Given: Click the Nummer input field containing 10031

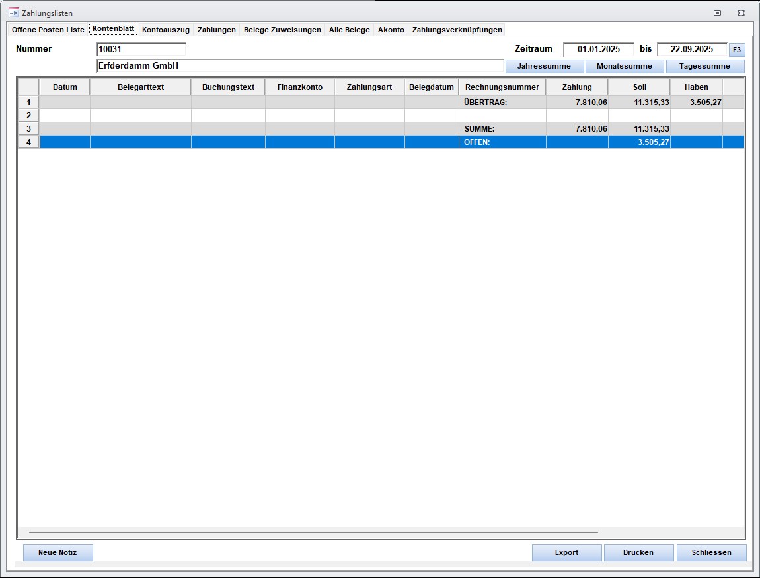Looking at the screenshot, I should (x=141, y=49).
